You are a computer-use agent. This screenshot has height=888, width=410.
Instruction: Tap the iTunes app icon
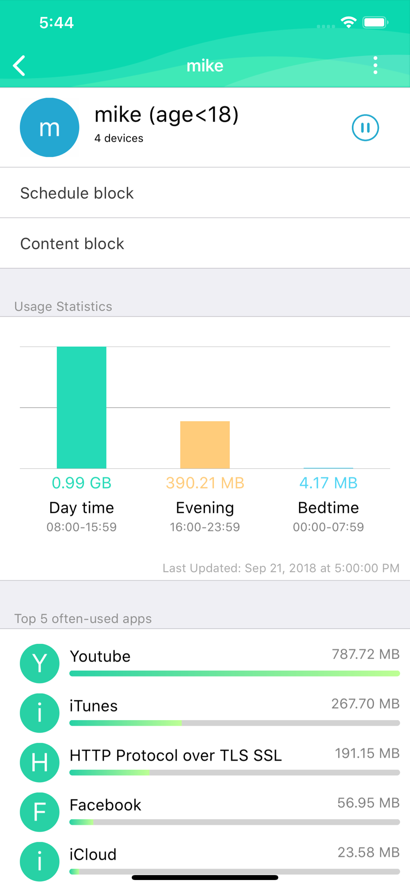pyautogui.click(x=39, y=713)
